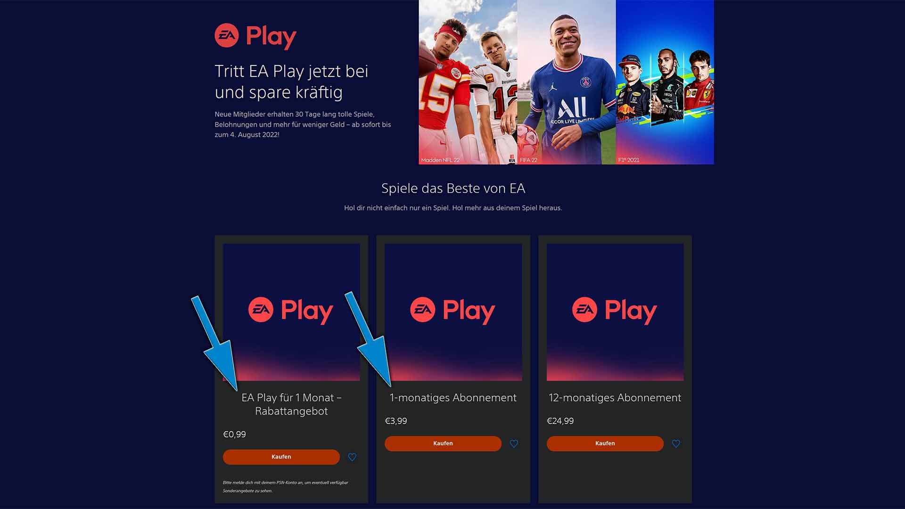Click Kaufen for the €24,99 subscription

click(605, 443)
